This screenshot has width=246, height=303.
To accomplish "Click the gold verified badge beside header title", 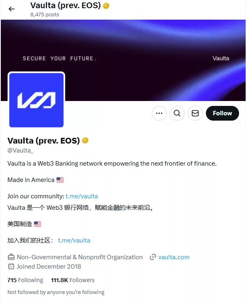I will pos(106,6).
